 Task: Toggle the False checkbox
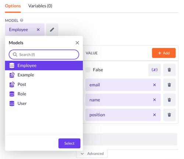click(x=88, y=70)
